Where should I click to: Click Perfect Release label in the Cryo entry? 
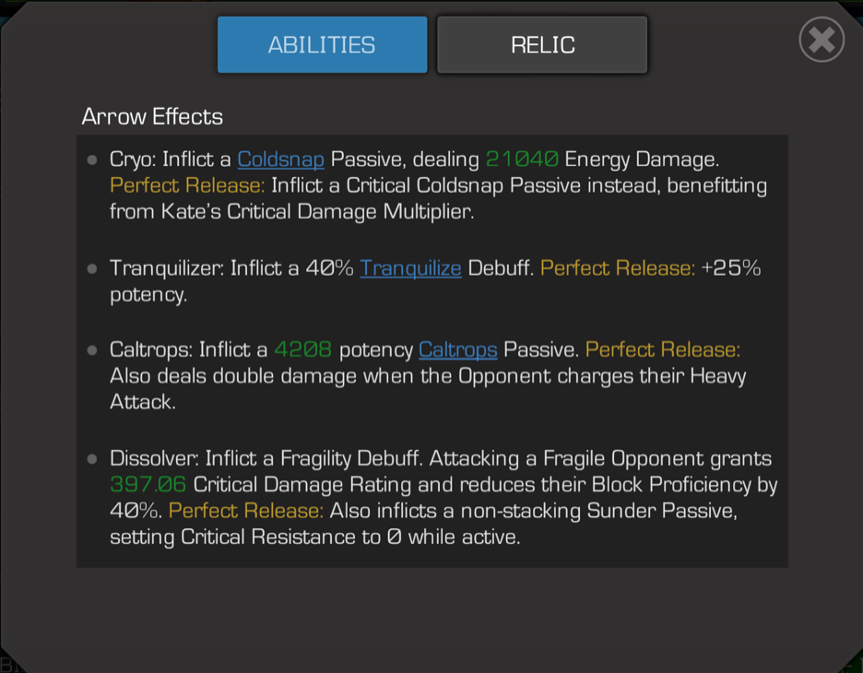pyautogui.click(x=187, y=185)
